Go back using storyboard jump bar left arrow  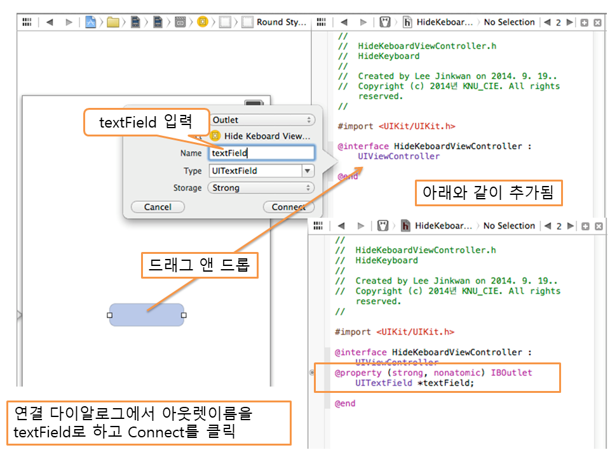50,22
